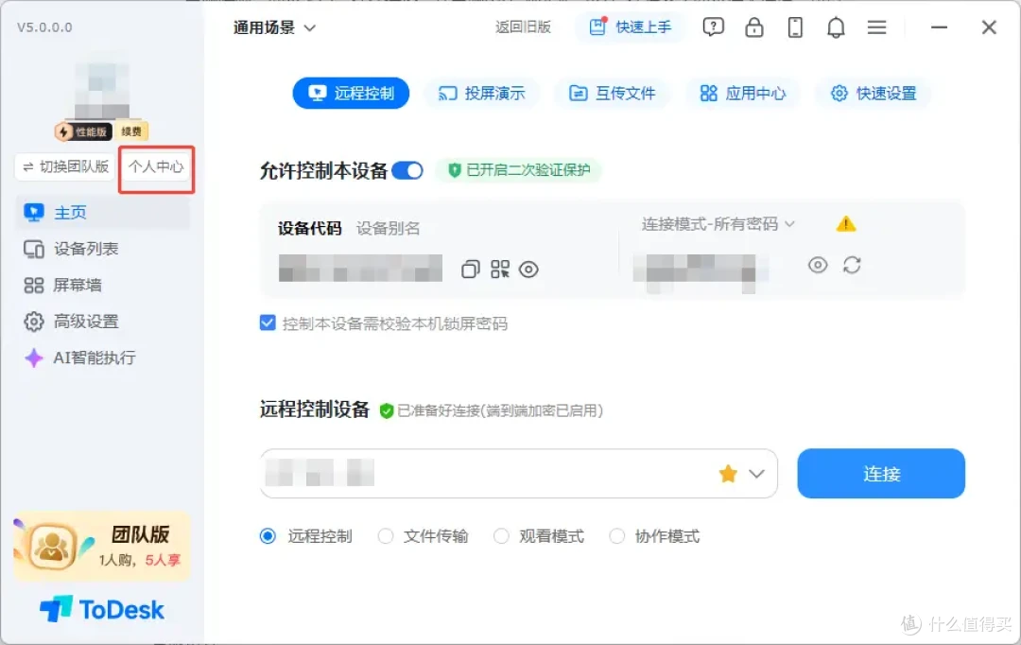Expand the 通用场景 dropdown

coord(274,27)
